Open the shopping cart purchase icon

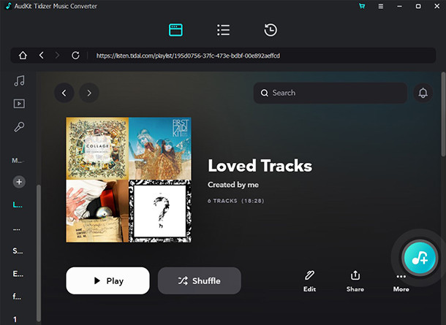[362, 6]
